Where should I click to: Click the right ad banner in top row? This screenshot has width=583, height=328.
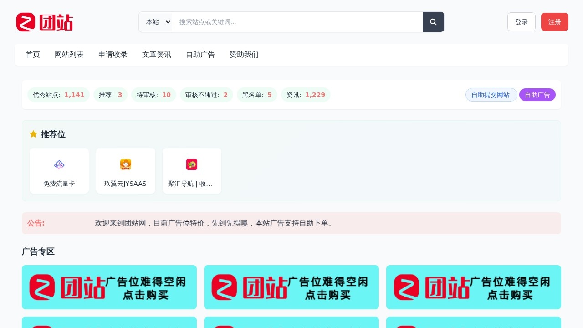point(474,287)
